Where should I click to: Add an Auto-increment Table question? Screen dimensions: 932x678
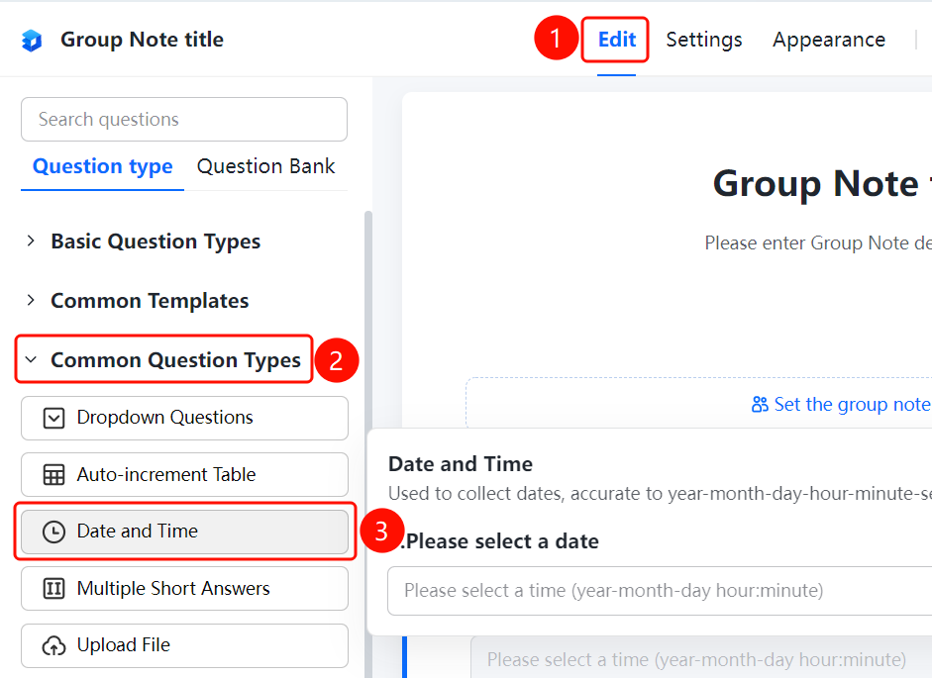click(x=184, y=475)
